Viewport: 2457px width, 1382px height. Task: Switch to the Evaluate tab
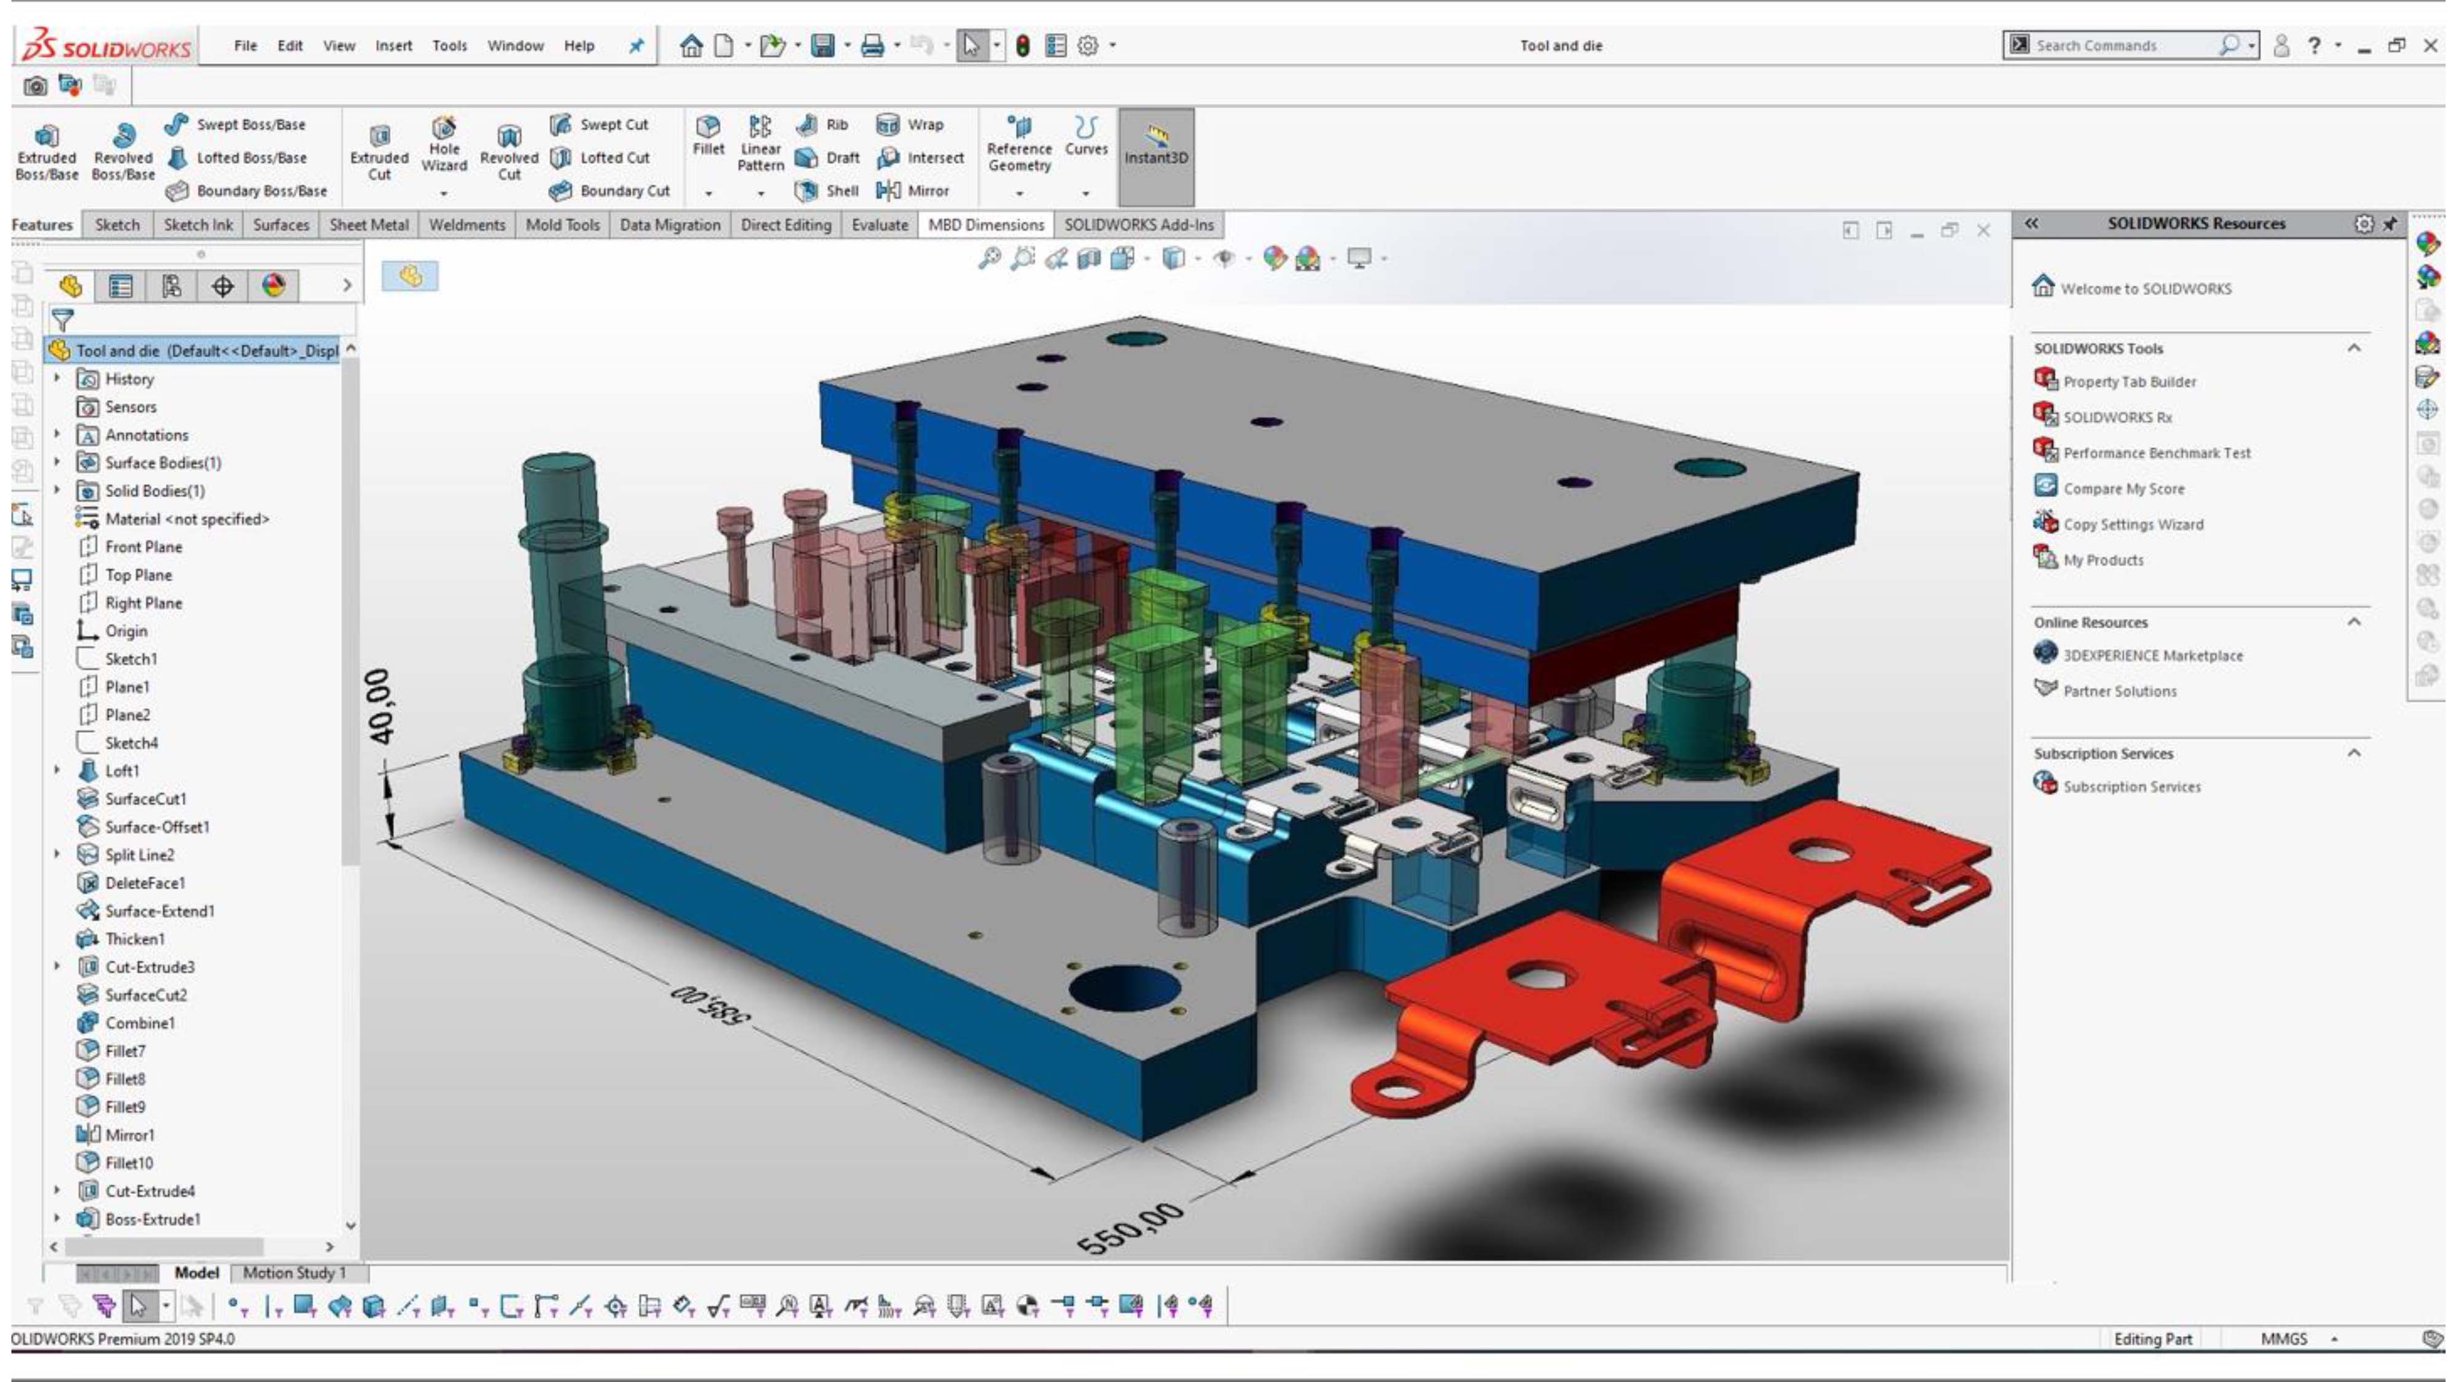point(880,225)
